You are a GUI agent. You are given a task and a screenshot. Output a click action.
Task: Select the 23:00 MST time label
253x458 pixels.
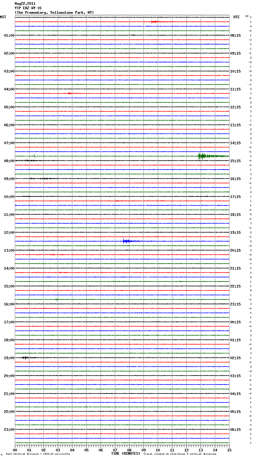click(x=9, y=430)
